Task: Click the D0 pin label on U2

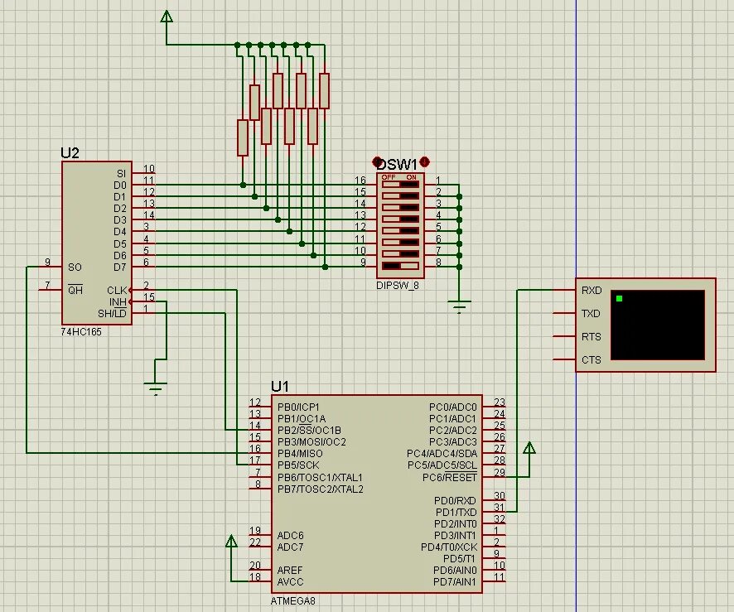Action: [120, 186]
